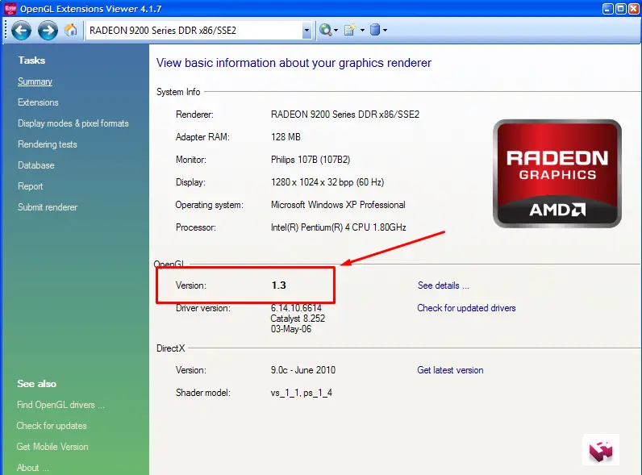
Task: Click the shader model vs_1_1, ps_1_4 value
Action: coord(302,393)
